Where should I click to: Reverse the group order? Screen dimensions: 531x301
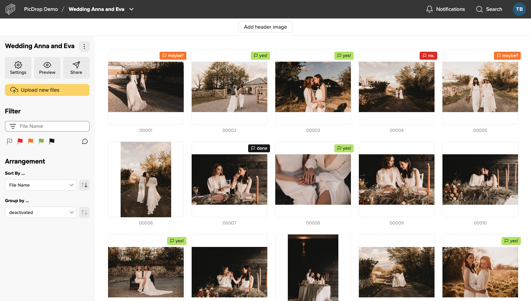click(x=84, y=212)
